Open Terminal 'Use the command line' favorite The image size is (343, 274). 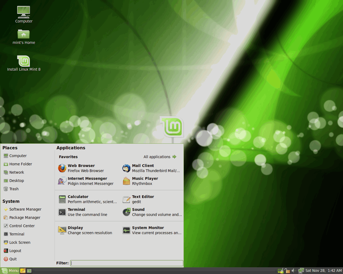click(83, 212)
